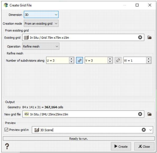Open help with the question mark icon
157x153 pixels.
pos(7,146)
